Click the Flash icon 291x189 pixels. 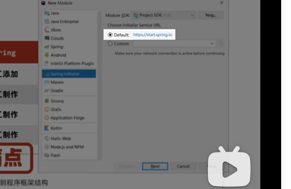pyautogui.click(x=47, y=155)
